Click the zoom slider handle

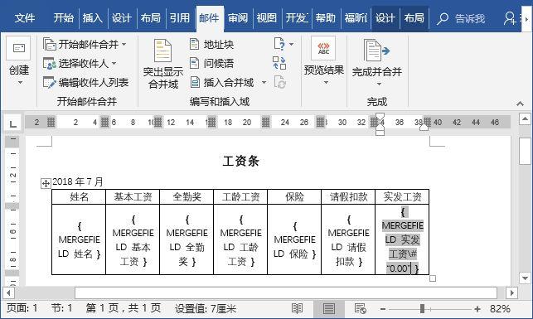pos(422,309)
